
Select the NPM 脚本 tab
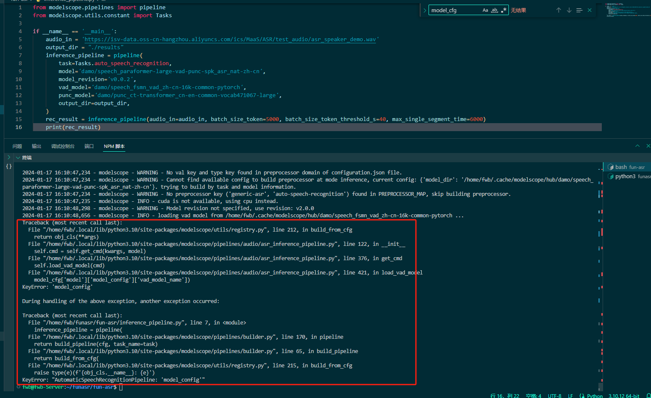(114, 146)
